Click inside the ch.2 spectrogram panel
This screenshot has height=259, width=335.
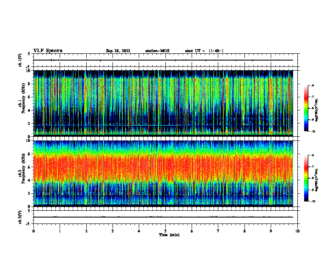click(163, 174)
